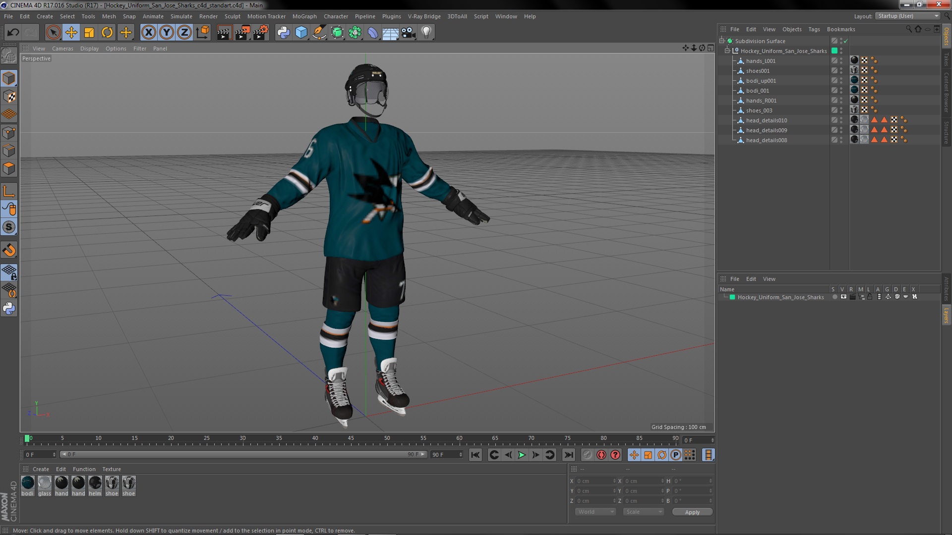Click the Undo arrow icon

tap(13, 33)
